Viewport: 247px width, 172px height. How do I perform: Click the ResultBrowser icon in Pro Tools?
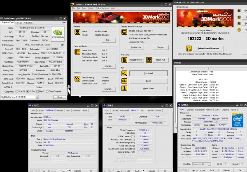[x=124, y=60]
